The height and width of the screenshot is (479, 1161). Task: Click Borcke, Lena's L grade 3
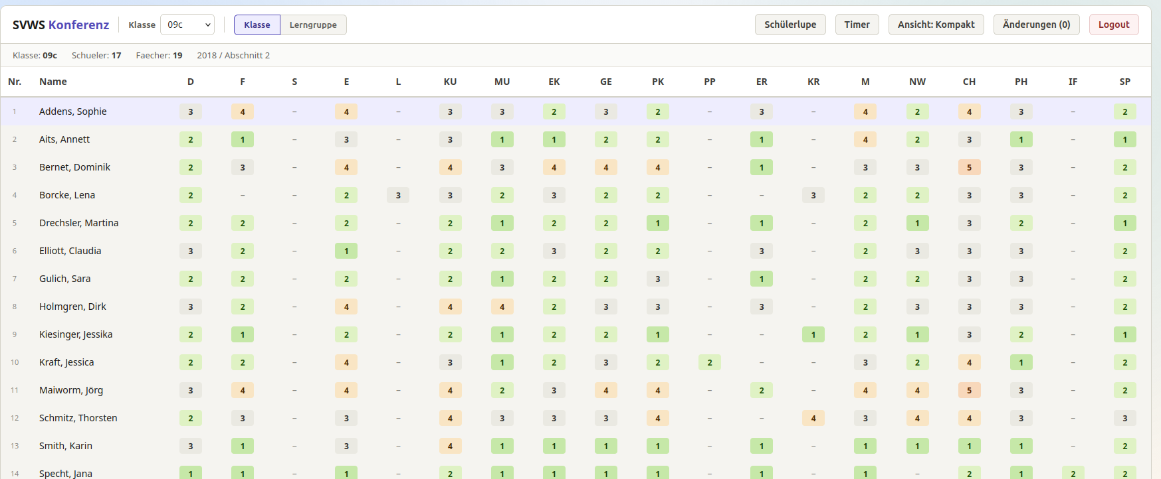point(398,195)
